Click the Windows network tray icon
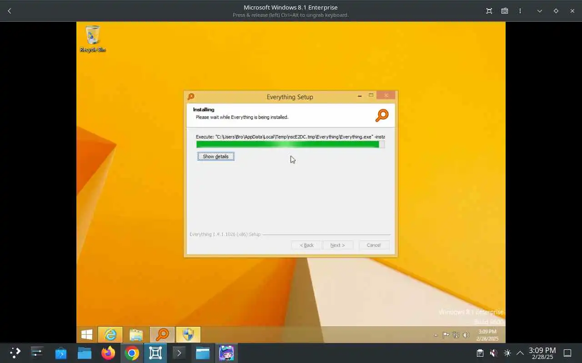This screenshot has width=582, height=363. [x=456, y=335]
